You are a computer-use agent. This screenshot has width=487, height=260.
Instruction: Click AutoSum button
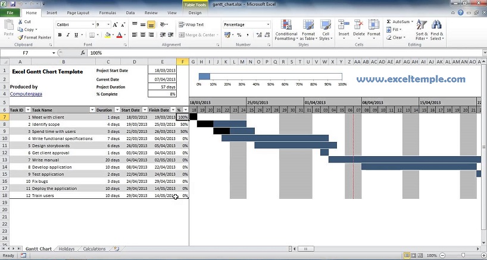pyautogui.click(x=398, y=21)
